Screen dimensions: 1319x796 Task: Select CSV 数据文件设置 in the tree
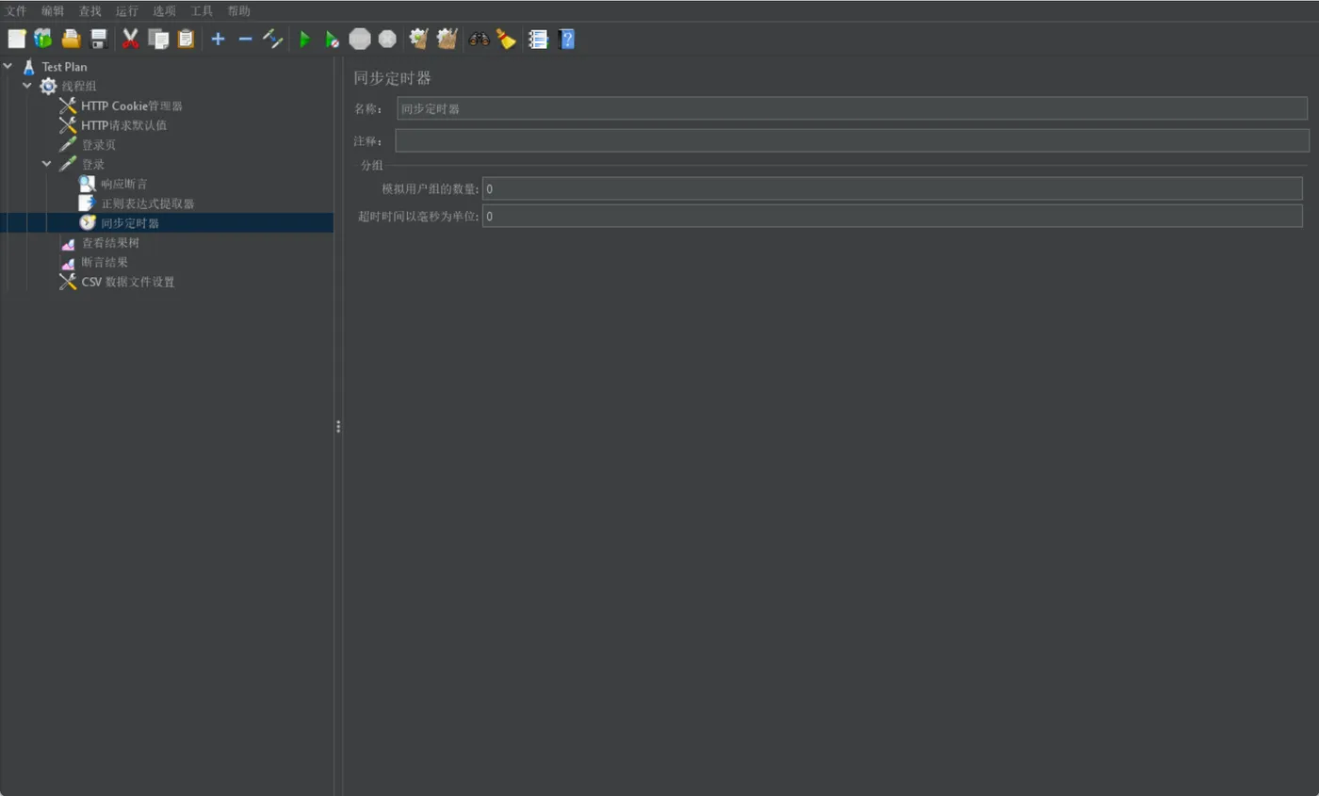pyautogui.click(x=127, y=282)
